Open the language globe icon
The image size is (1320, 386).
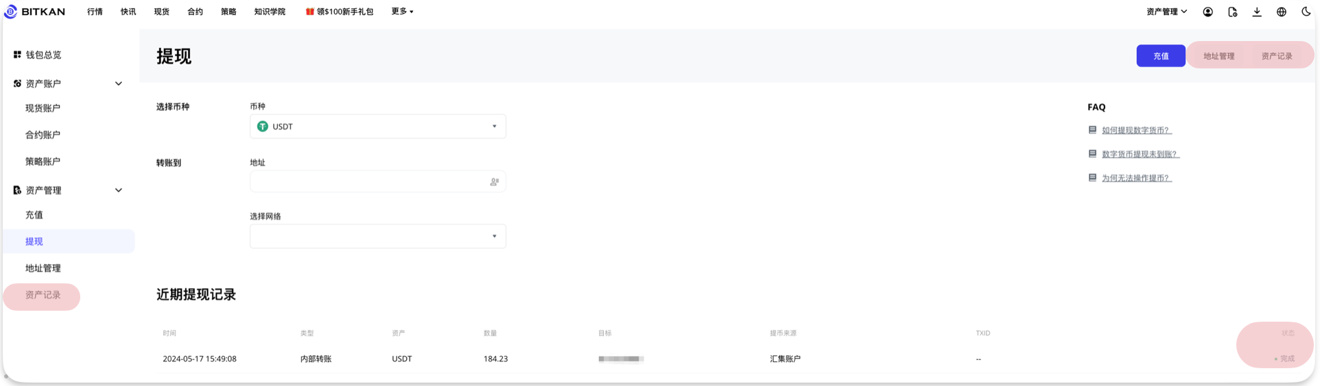pyautogui.click(x=1281, y=12)
